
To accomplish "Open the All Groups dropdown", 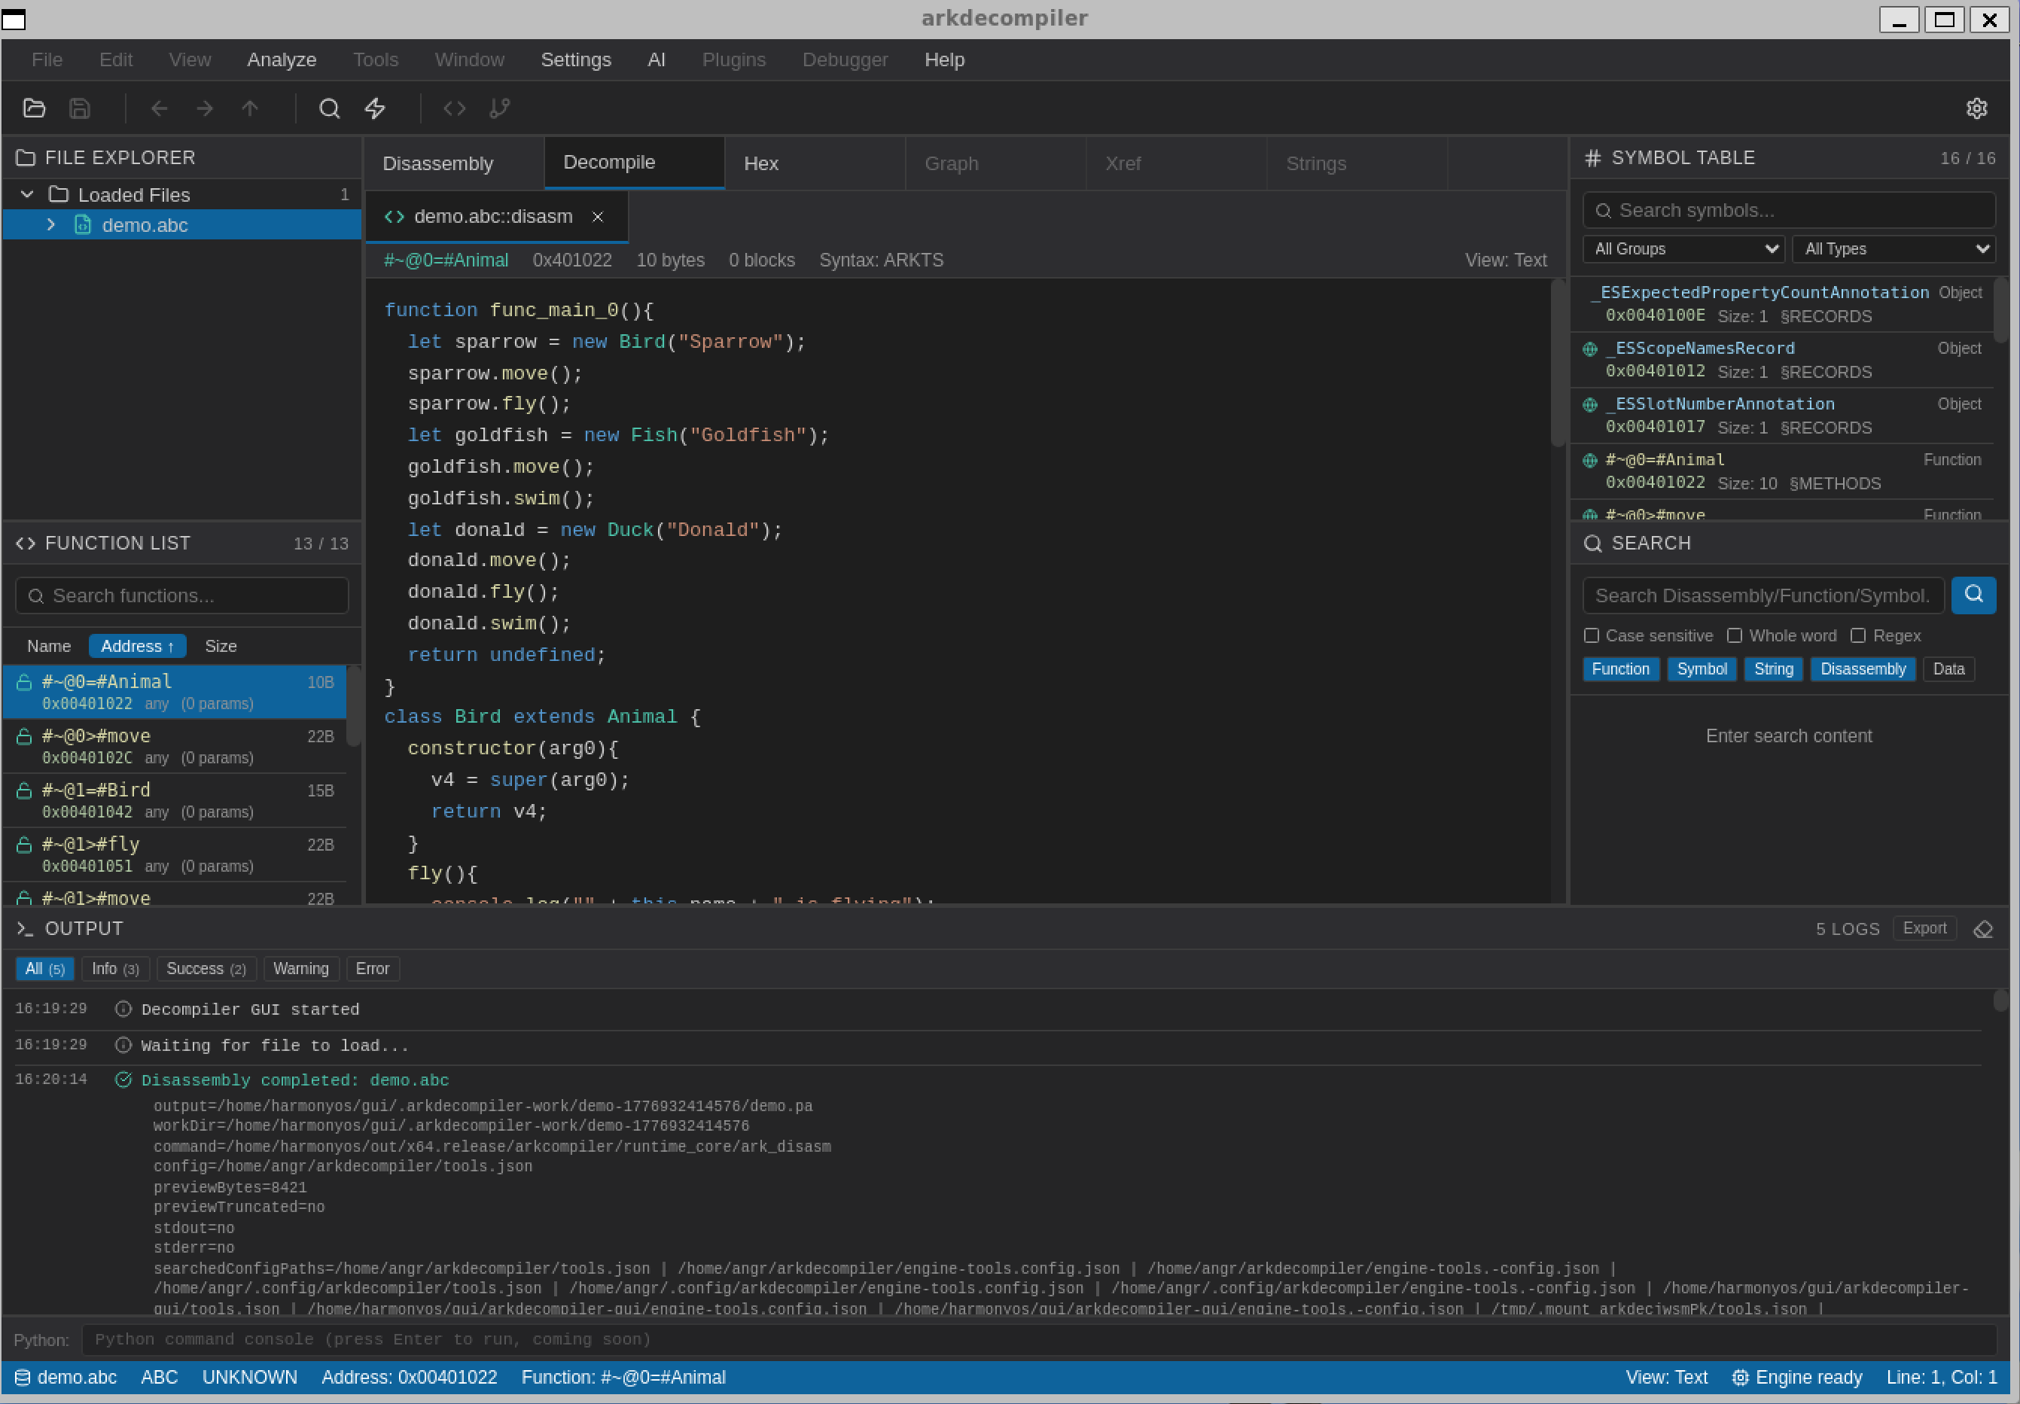I will tap(1683, 249).
